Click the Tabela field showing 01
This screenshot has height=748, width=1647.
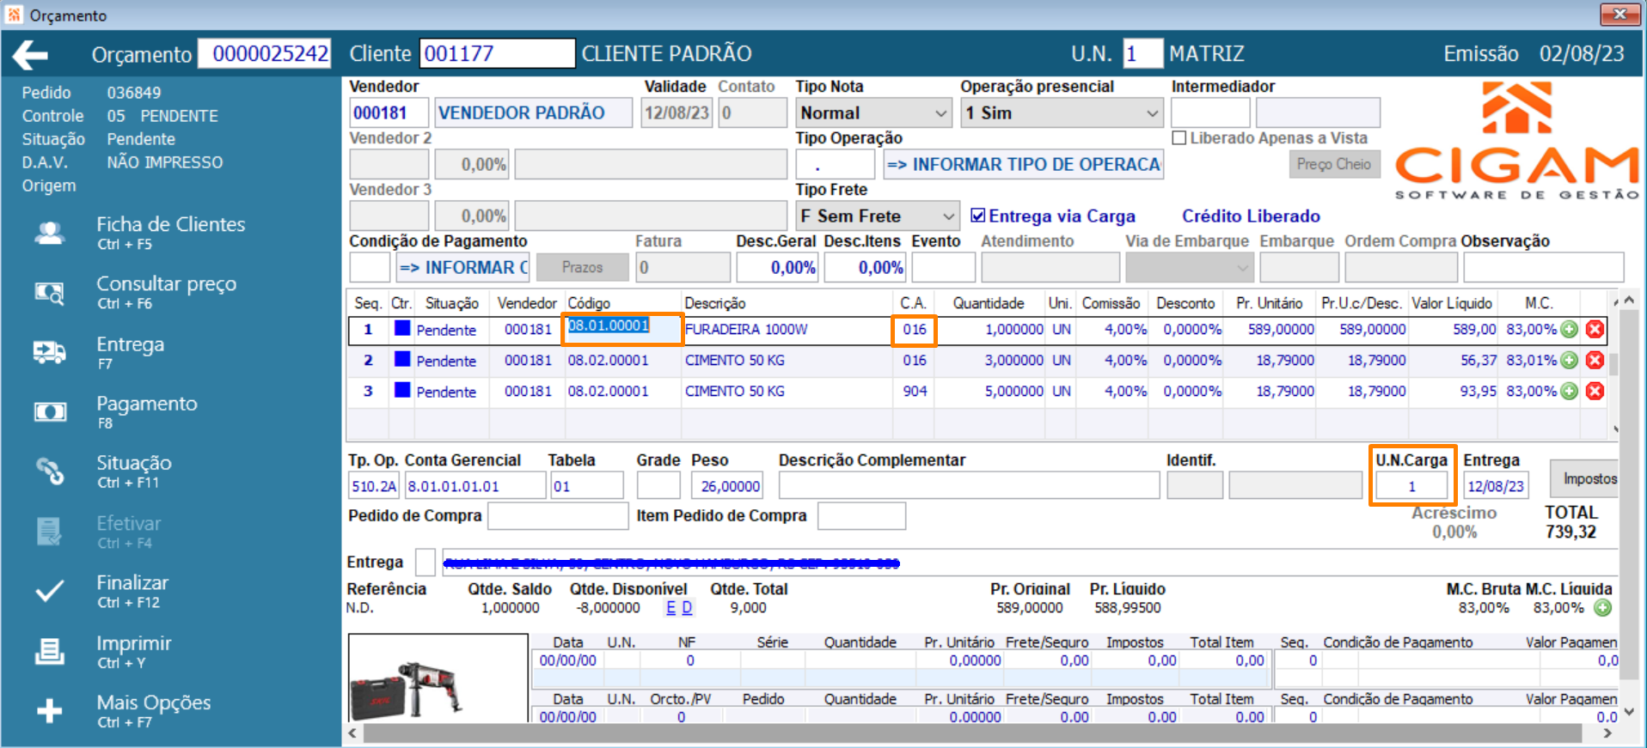(x=587, y=485)
